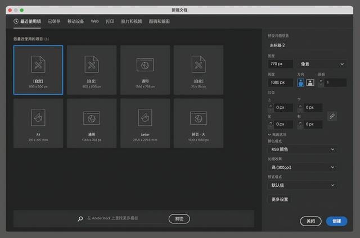360x238 pixels.
Task: Switch to the 图稿和插图 tab
Action: click(159, 21)
